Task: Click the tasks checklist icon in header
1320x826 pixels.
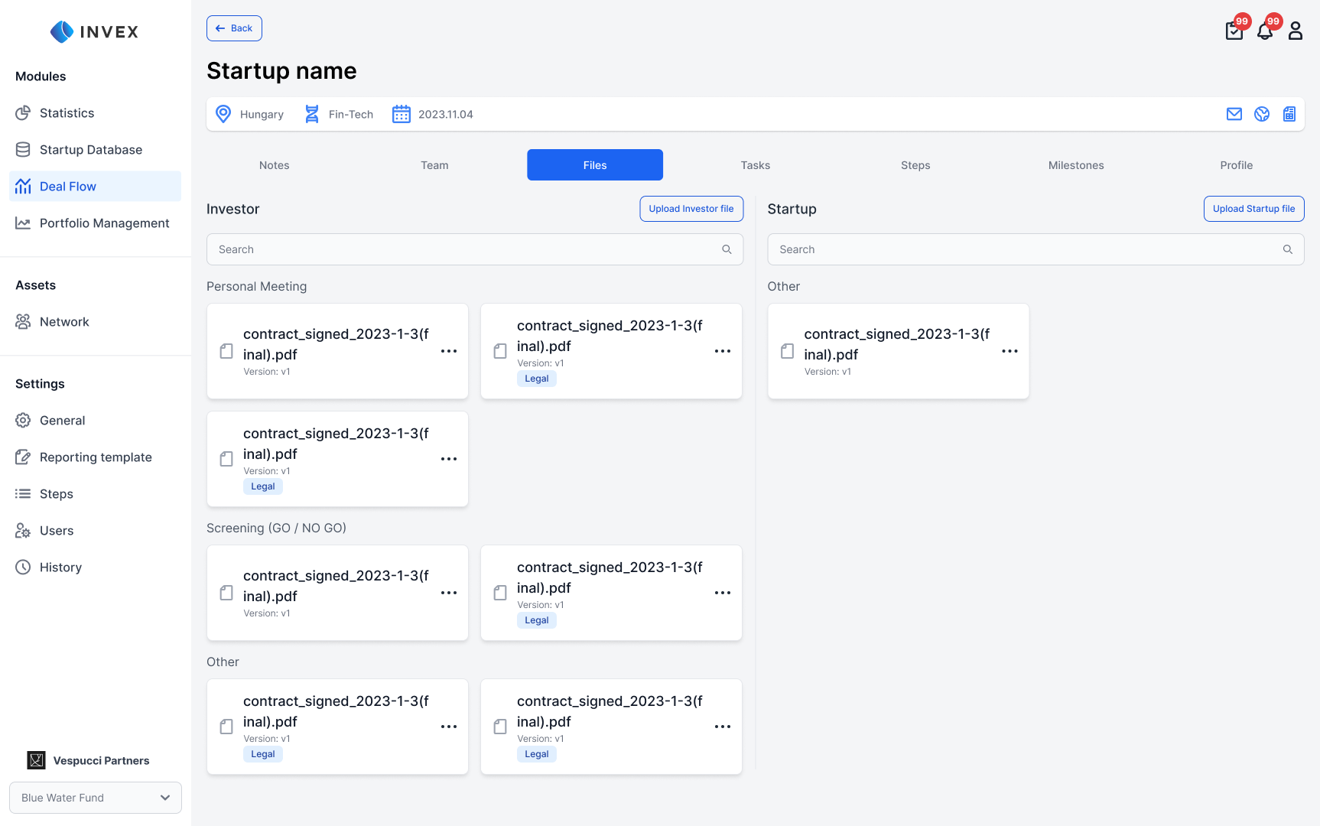Action: pos(1234,31)
